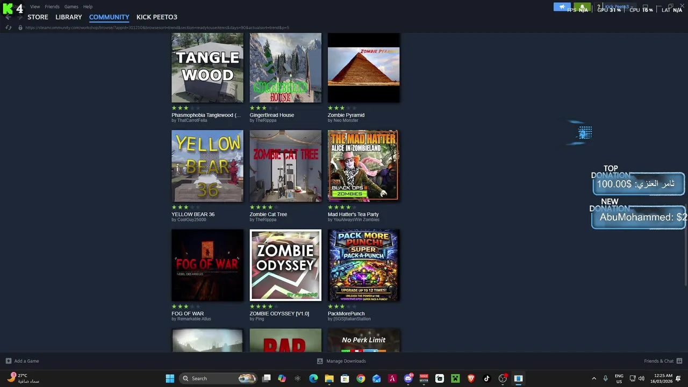Viewport: 688px width, 387px height.
Task: Open the YELLOW BEAR 36 title link
Action: [193, 214]
